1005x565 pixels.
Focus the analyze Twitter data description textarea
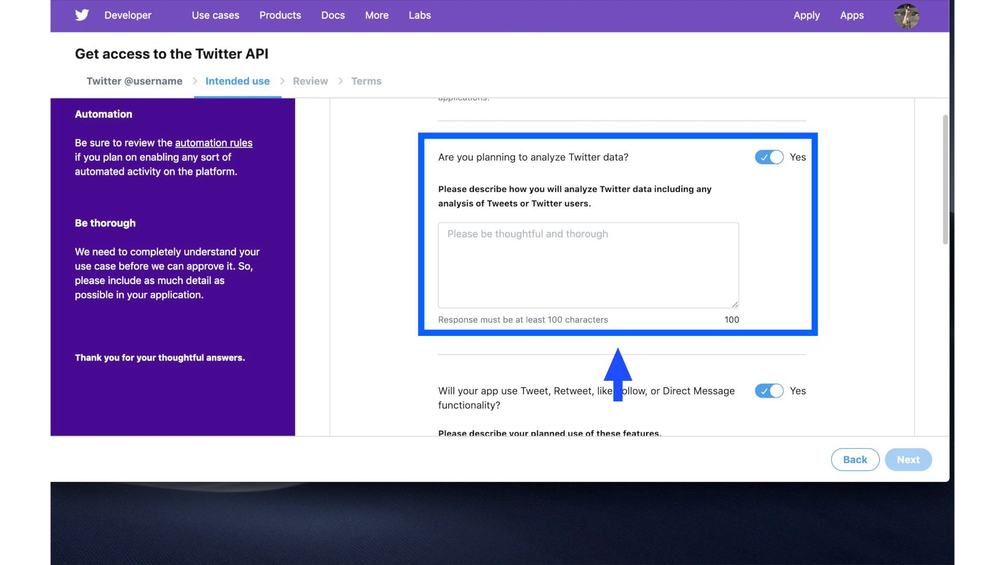(x=588, y=265)
